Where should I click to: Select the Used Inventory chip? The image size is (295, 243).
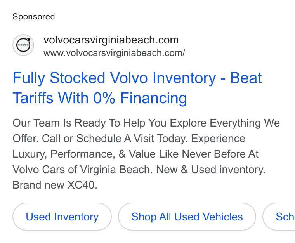(62, 217)
